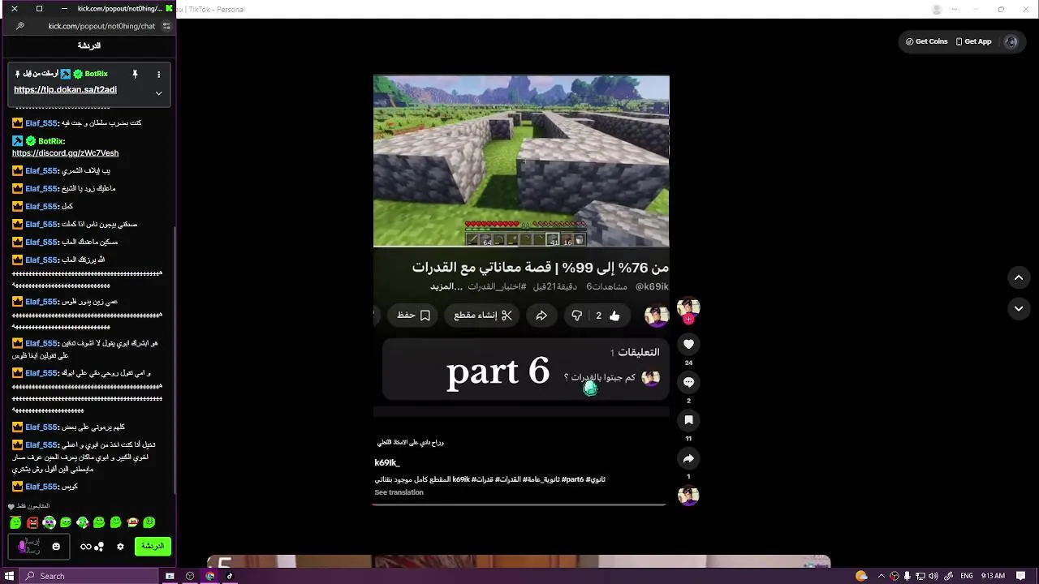
Task: Share the TikTok video with arrow icon
Action: tap(688, 458)
